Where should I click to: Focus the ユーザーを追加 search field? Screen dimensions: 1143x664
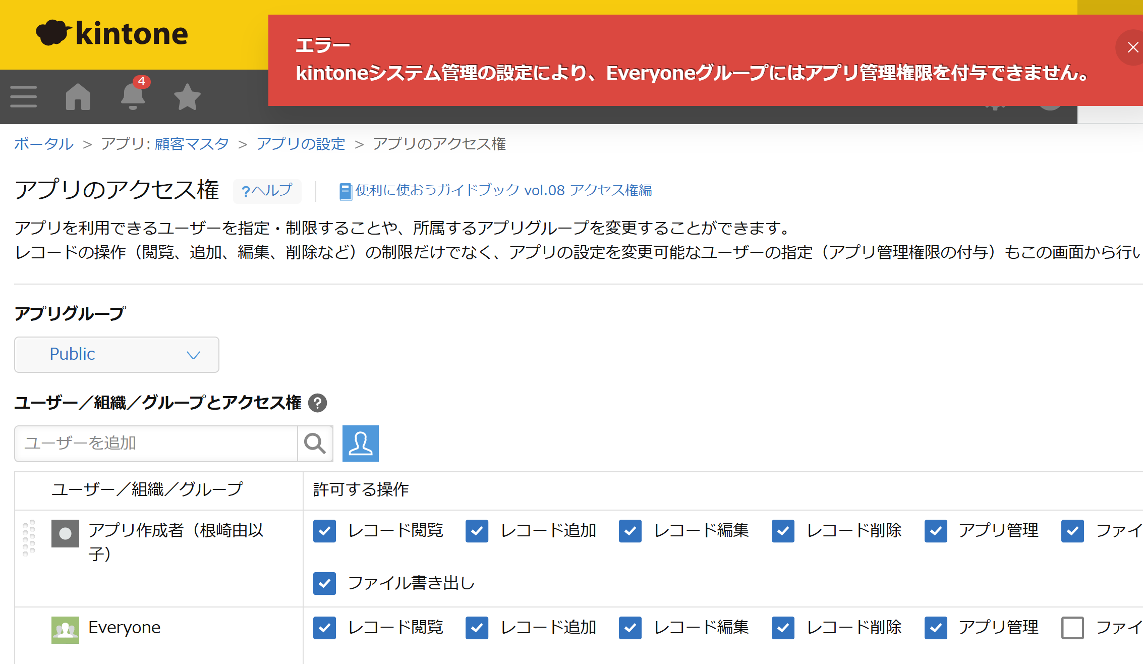(x=156, y=444)
